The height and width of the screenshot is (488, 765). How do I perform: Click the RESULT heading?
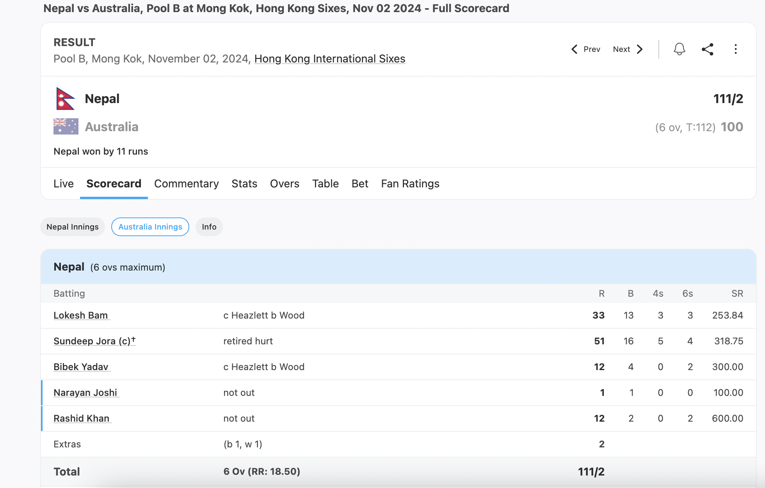(74, 42)
